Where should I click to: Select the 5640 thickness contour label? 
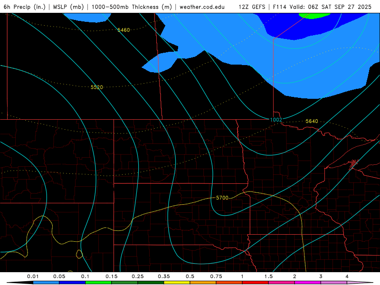312,121
